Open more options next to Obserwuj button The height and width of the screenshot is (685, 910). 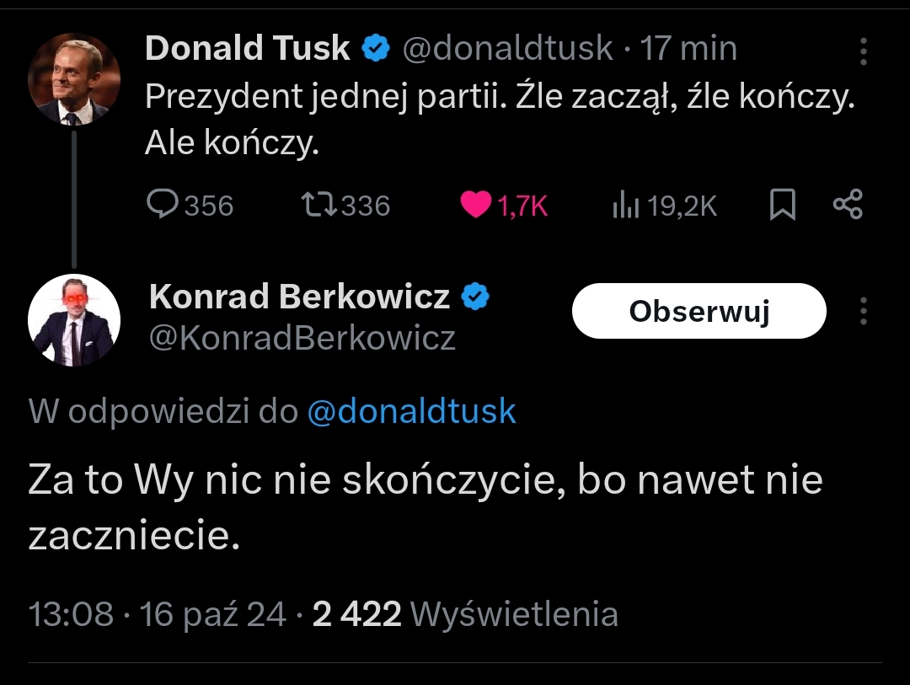click(x=863, y=312)
